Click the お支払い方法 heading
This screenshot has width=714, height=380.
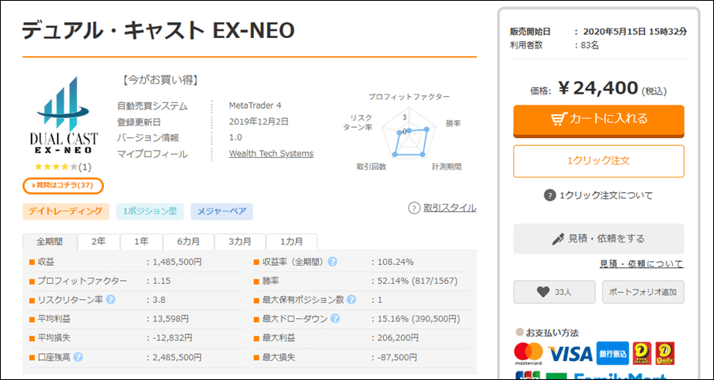(x=552, y=332)
